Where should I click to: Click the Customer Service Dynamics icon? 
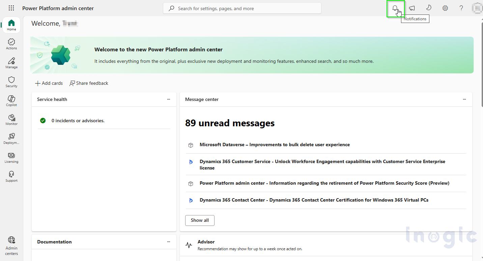(x=191, y=162)
